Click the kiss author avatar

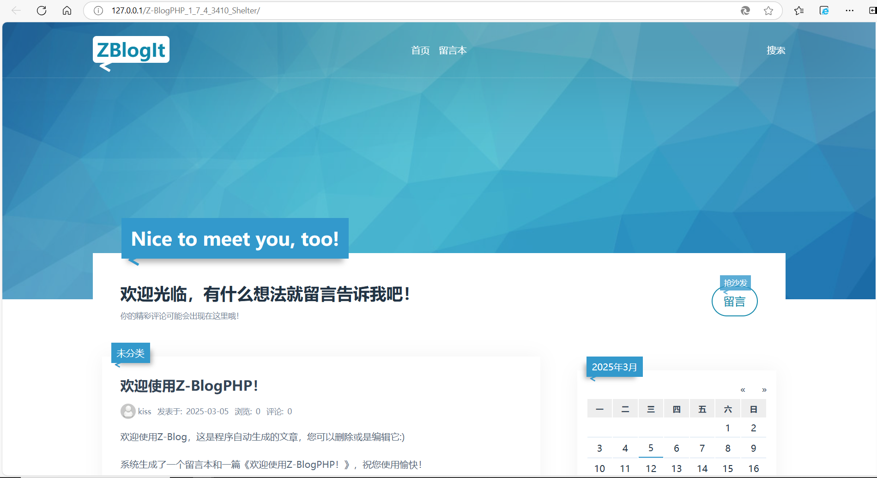pos(128,411)
